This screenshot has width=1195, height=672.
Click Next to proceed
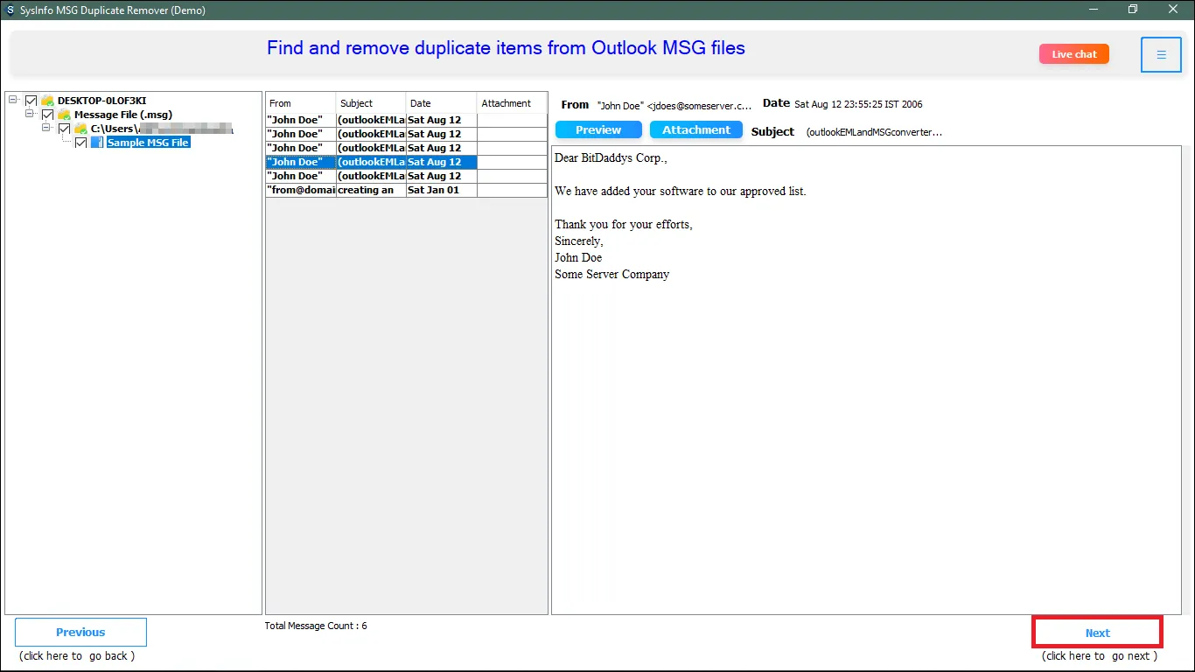[x=1097, y=633]
